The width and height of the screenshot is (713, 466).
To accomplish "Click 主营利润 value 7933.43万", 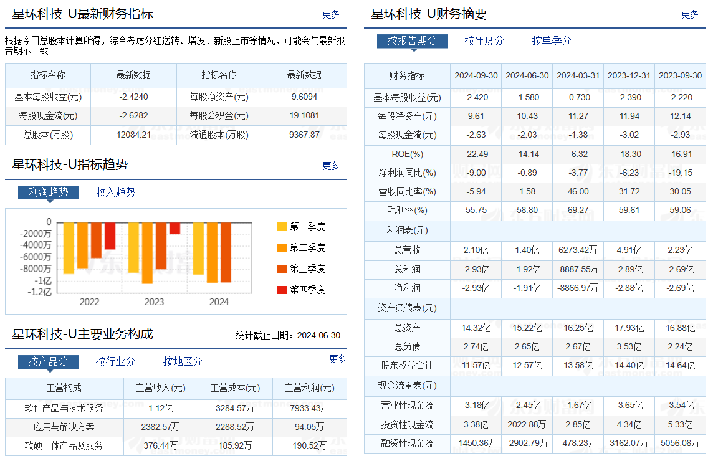I will point(309,408).
